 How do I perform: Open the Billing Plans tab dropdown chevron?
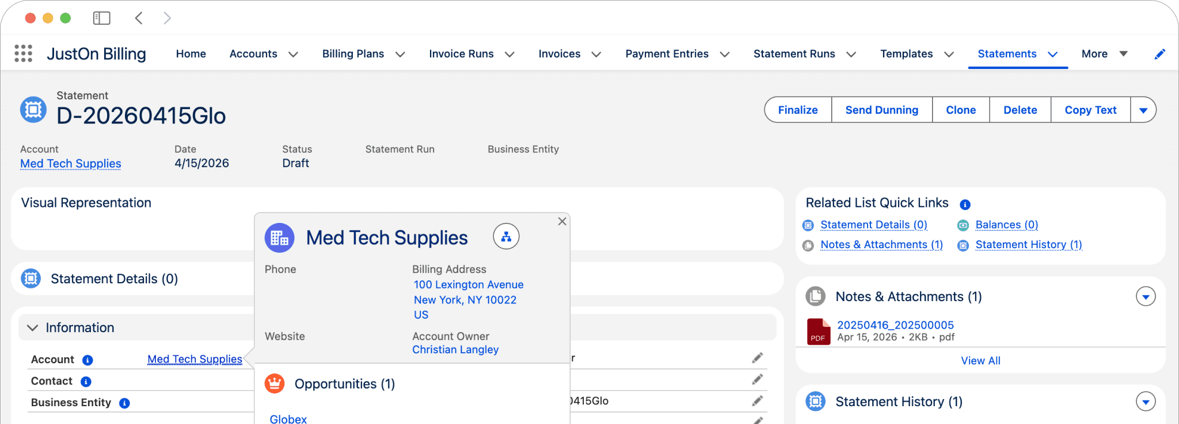[x=400, y=54]
